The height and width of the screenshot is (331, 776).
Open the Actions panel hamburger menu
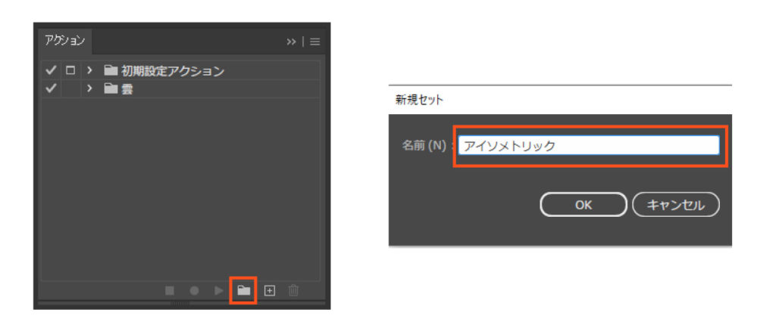click(x=314, y=42)
